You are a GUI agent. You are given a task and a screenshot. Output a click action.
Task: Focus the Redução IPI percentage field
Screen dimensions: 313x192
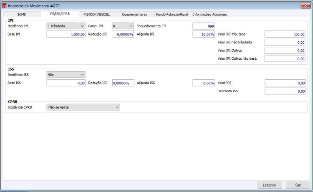pyautogui.click(x=123, y=34)
